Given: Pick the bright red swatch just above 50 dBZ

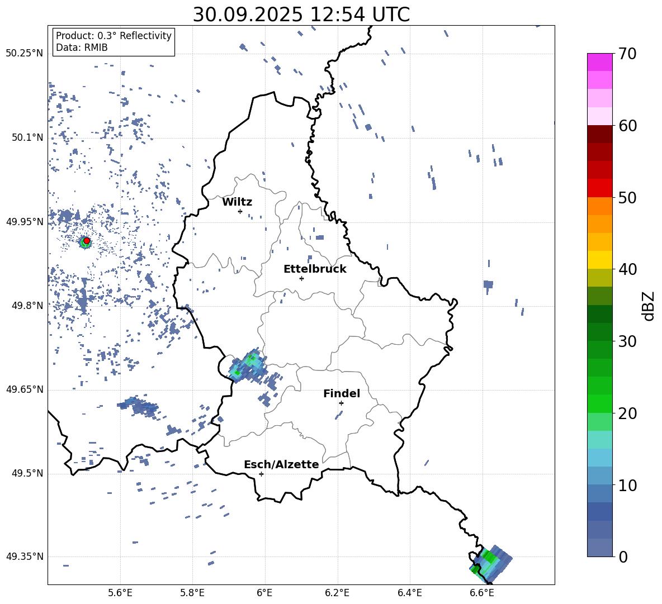Looking at the screenshot, I should coord(599,188).
